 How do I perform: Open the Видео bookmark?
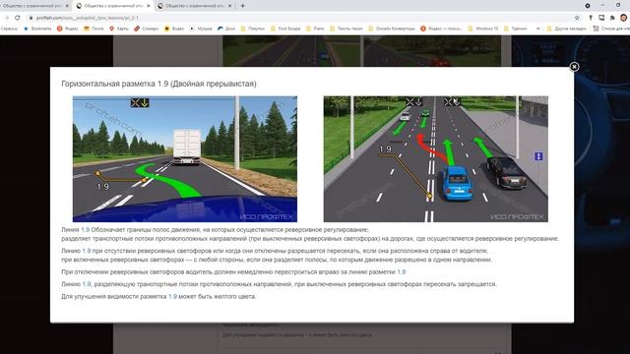tap(174, 29)
